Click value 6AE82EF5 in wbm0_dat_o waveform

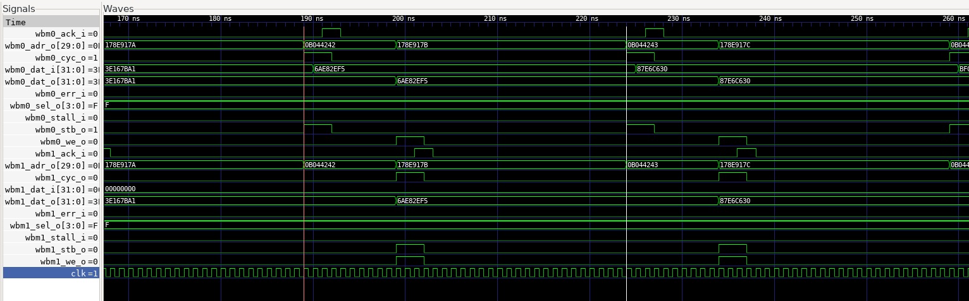tap(412, 81)
